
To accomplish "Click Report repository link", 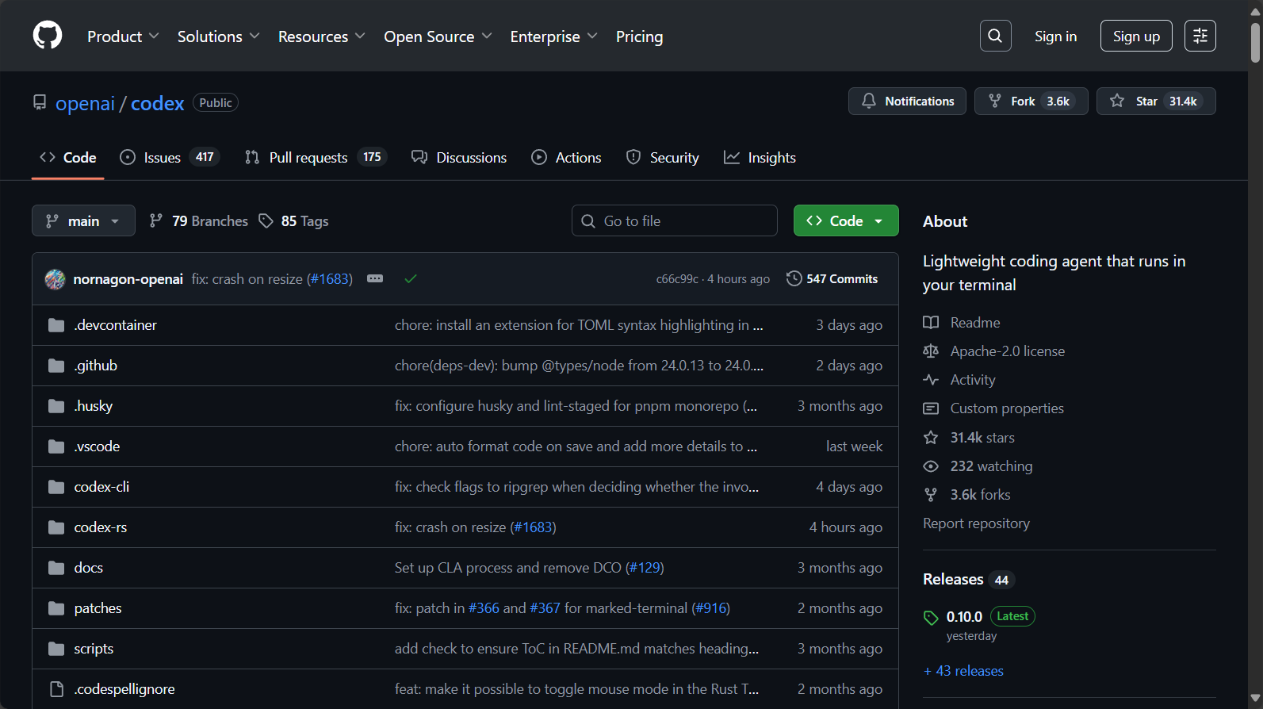I will point(976,523).
